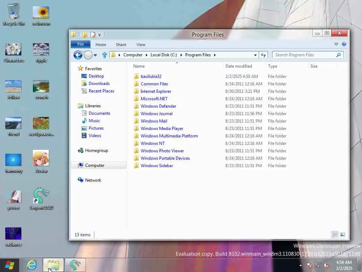Switch to the Home ribbon tab
Screen dimensions: 362x272
click(x=101, y=45)
